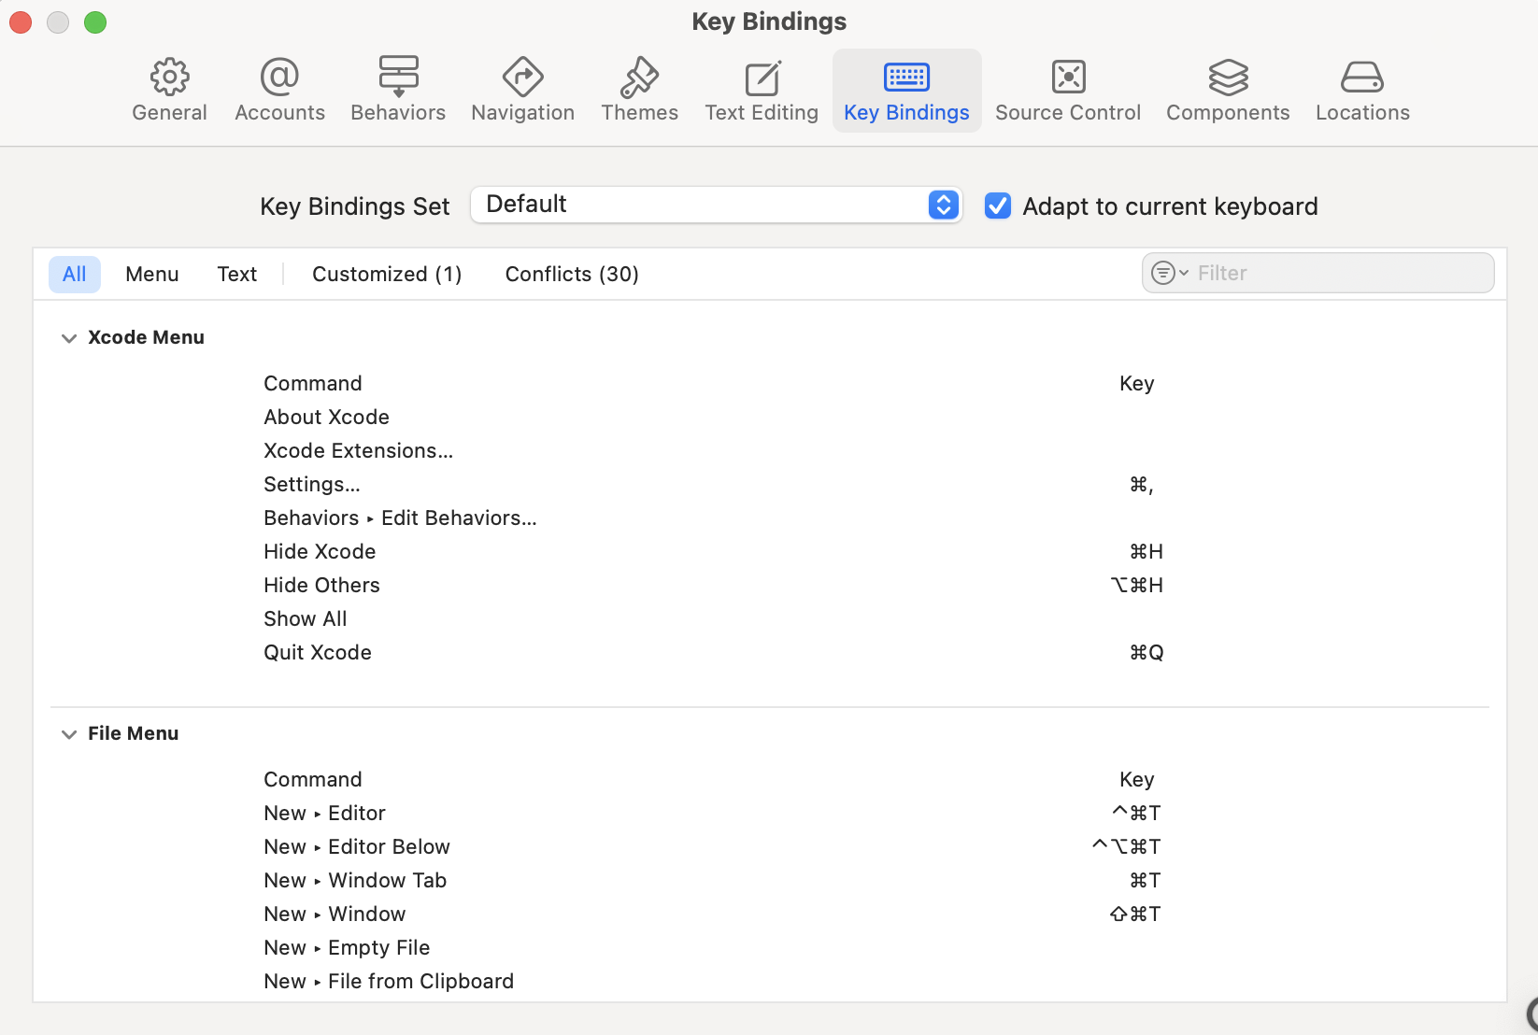Collapse the Xcode Menu section
The image size is (1538, 1035).
[x=68, y=338]
